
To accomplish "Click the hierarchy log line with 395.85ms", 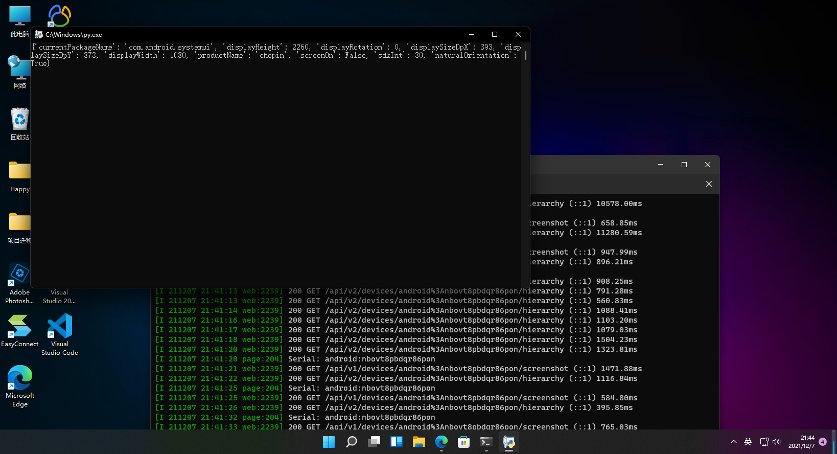I will coord(394,407).
